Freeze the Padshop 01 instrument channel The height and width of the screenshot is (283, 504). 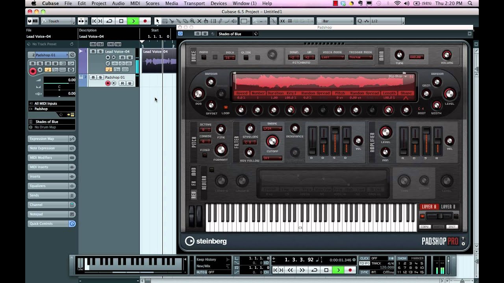(x=71, y=70)
